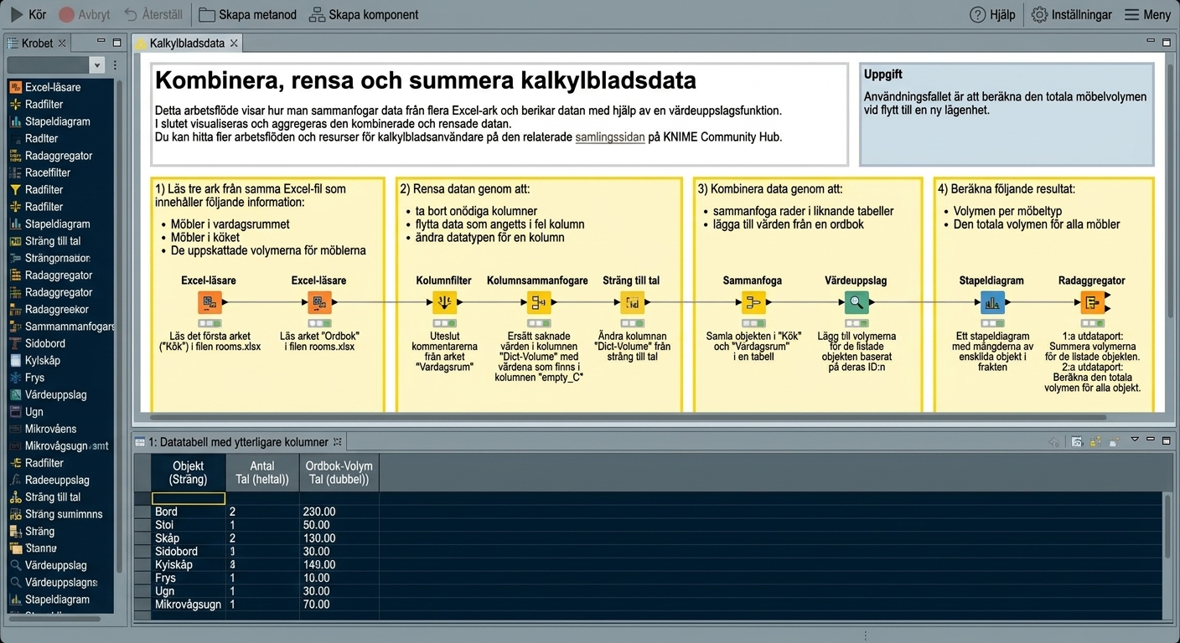Viewport: 1180px width, 643px height.
Task: Click the Excel-läsare icon in the Krobet list
Action: [15, 87]
